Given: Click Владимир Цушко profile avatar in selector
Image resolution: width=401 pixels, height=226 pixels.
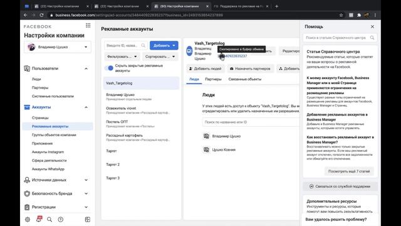Looking at the screenshot, I should click(x=31, y=47).
